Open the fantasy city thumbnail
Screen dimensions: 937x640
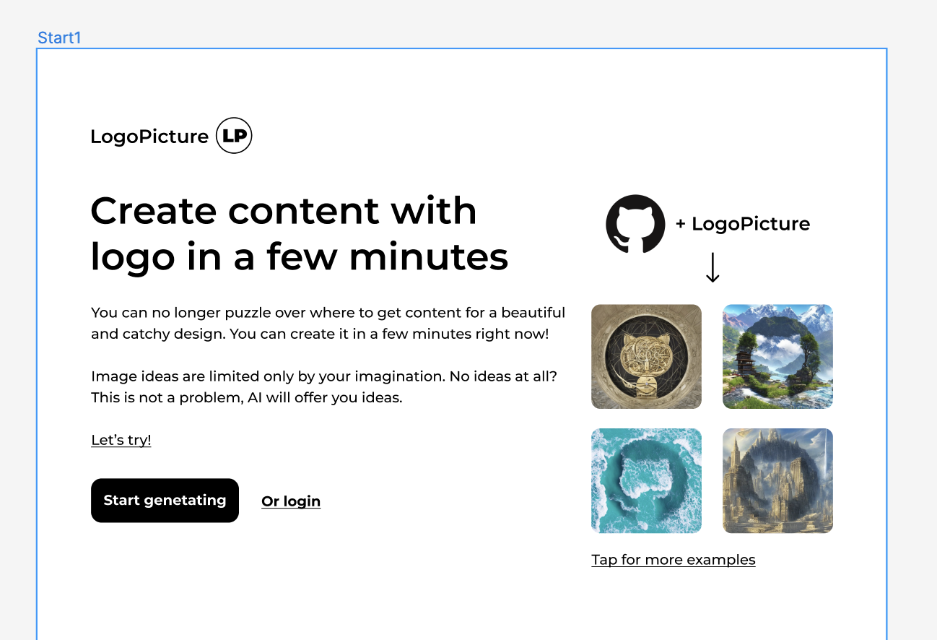click(x=778, y=481)
